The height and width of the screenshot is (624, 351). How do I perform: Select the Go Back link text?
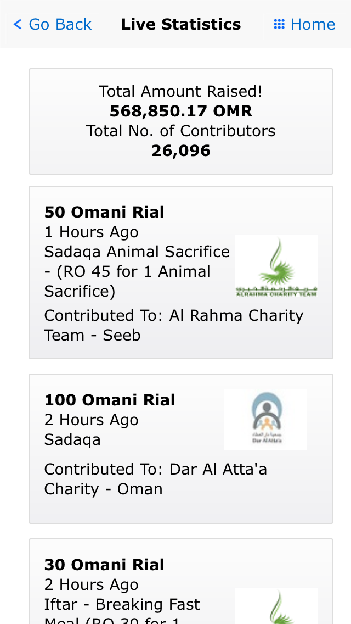60,24
